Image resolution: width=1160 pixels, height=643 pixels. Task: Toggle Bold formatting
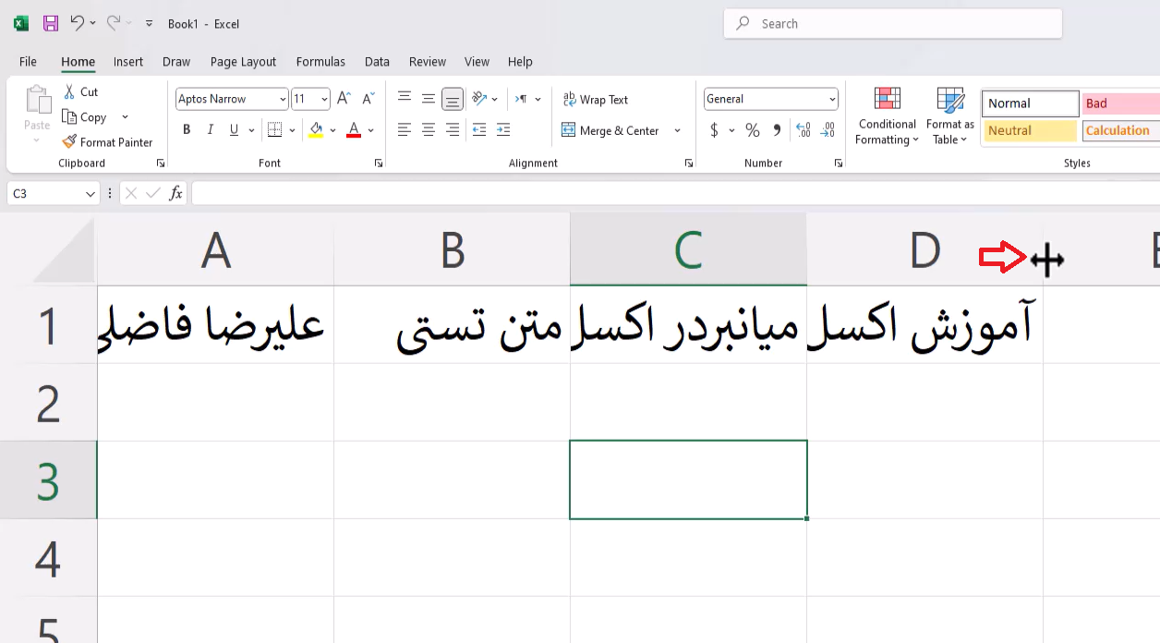(x=187, y=130)
